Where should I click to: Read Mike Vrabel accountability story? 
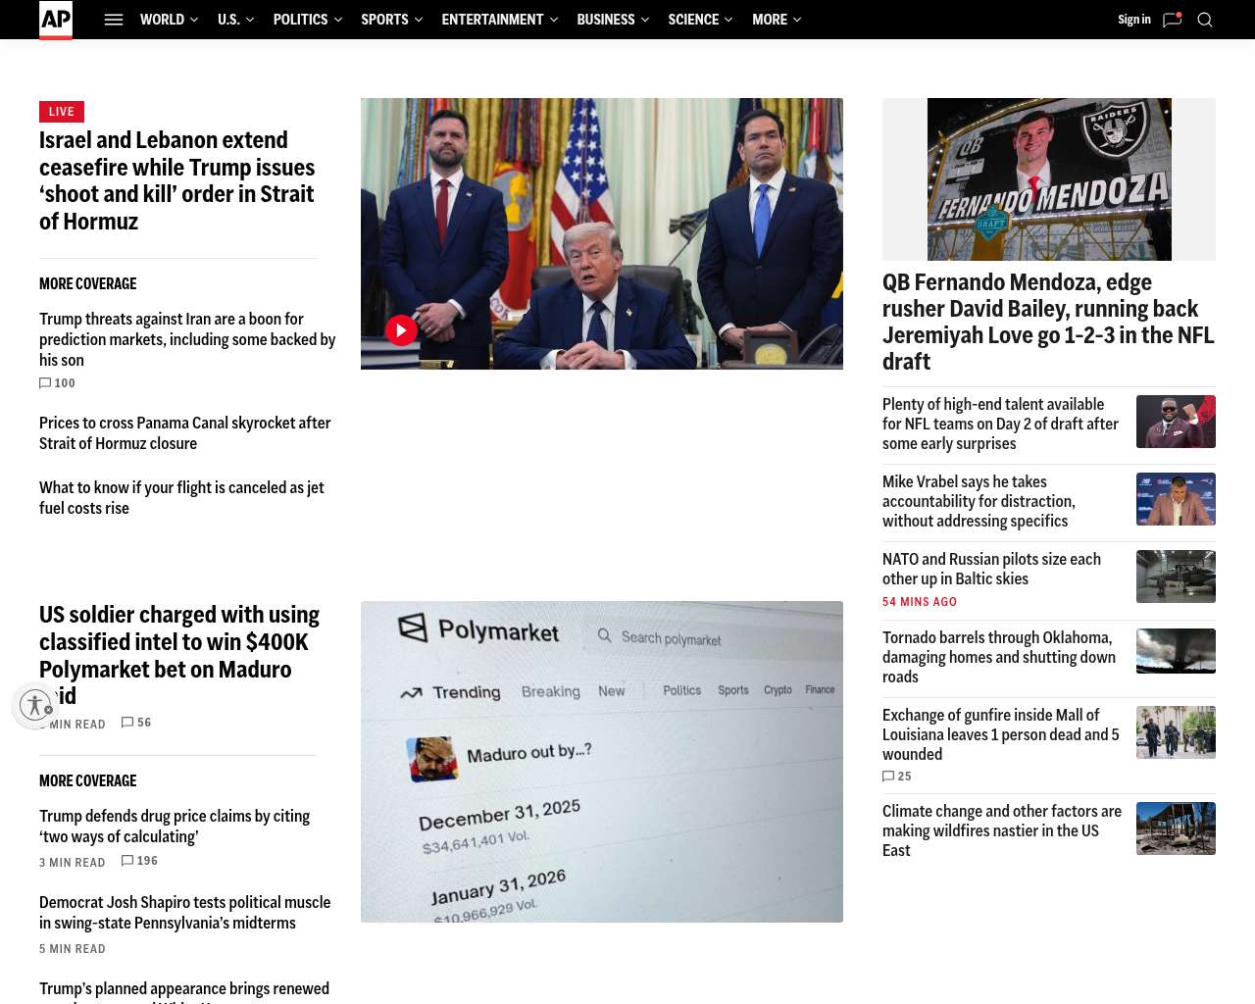(x=979, y=501)
